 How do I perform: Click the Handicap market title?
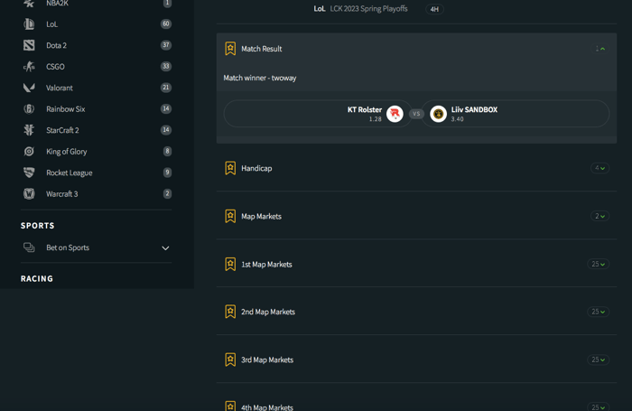coord(256,168)
